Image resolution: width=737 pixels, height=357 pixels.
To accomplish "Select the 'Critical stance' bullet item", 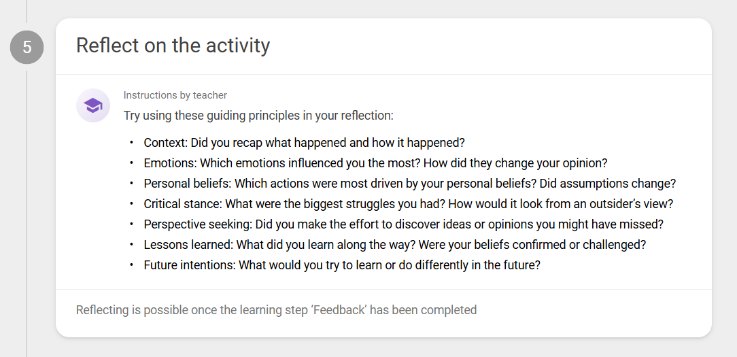I will coord(409,204).
